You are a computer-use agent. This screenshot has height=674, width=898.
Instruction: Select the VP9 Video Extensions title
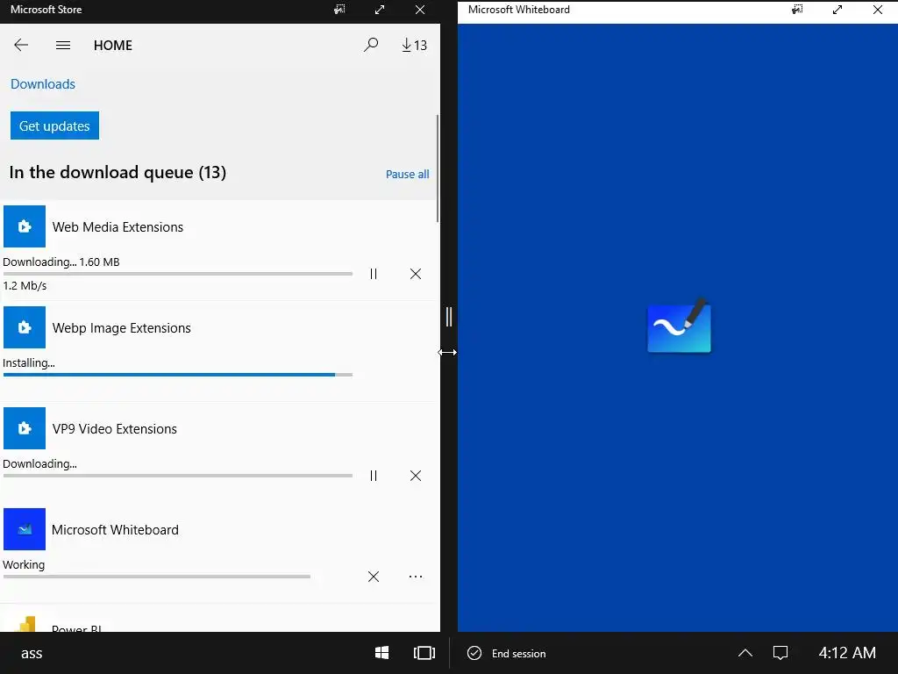coord(115,428)
